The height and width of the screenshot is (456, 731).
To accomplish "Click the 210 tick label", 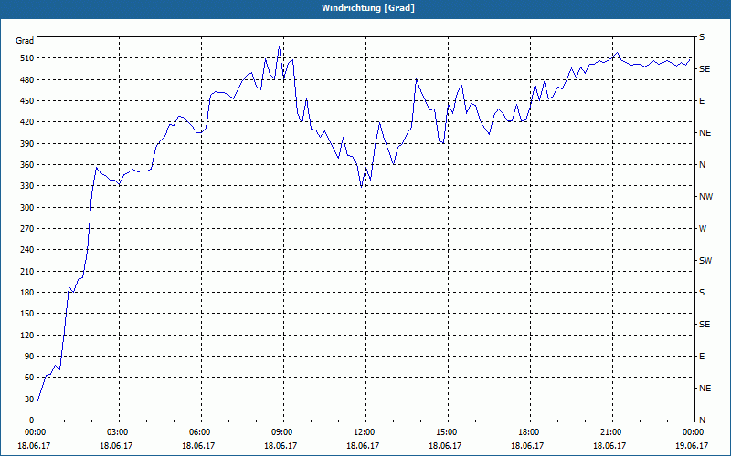I will [x=26, y=271].
